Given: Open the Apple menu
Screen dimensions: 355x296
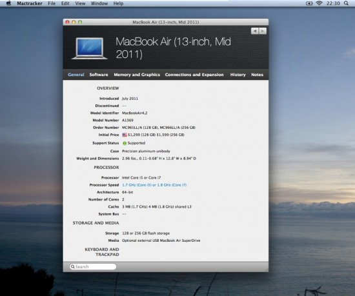Looking at the screenshot, I should tap(8, 3).
